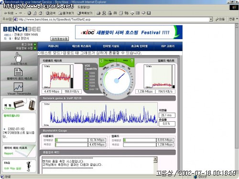Click the 위치정보수정 button
The image size is (239, 179).
(59, 39)
